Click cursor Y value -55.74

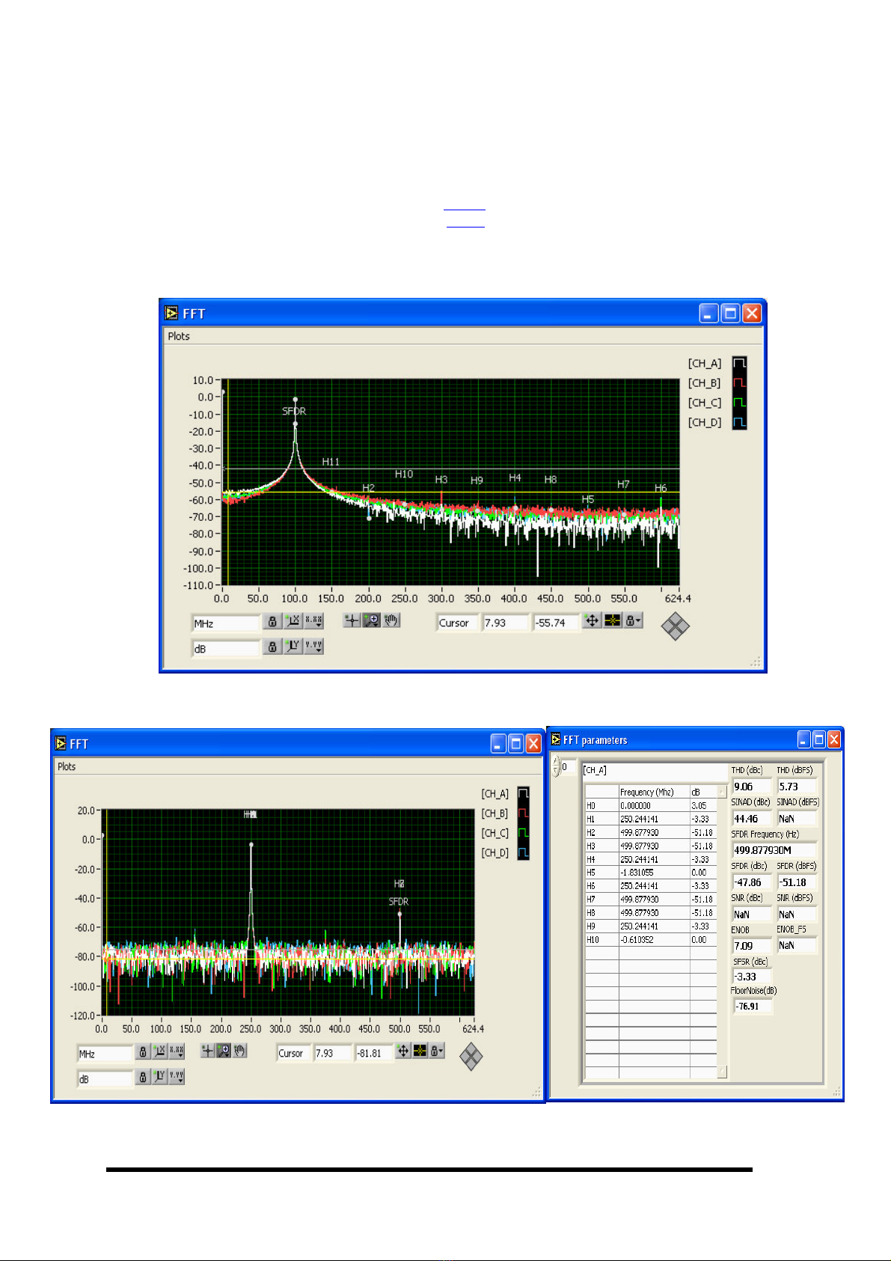(556, 623)
